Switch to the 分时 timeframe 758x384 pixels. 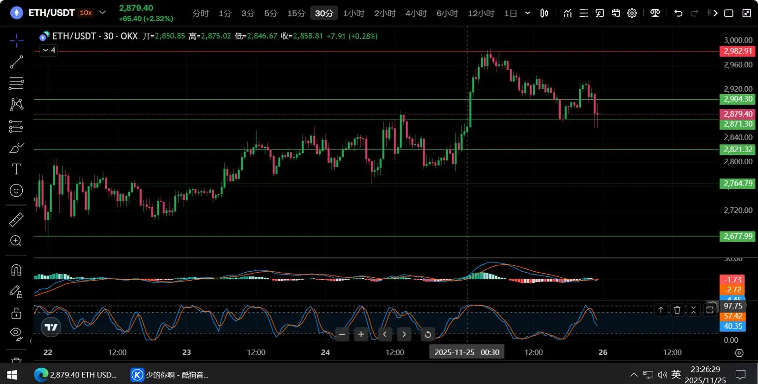201,13
